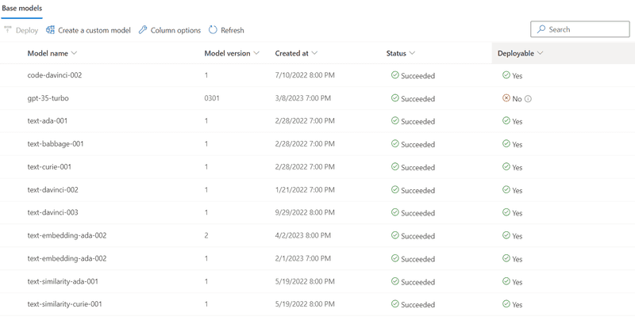The width and height of the screenshot is (635, 324).
Task: Open the Base models tab
Action: point(22,8)
